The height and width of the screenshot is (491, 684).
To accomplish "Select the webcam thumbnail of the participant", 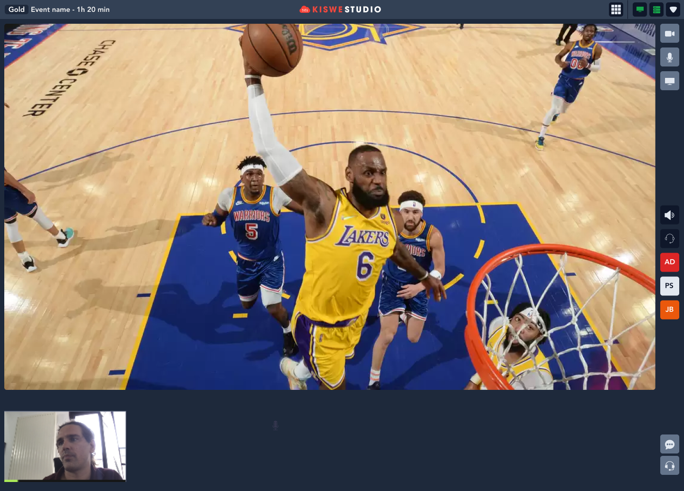I will (65, 445).
